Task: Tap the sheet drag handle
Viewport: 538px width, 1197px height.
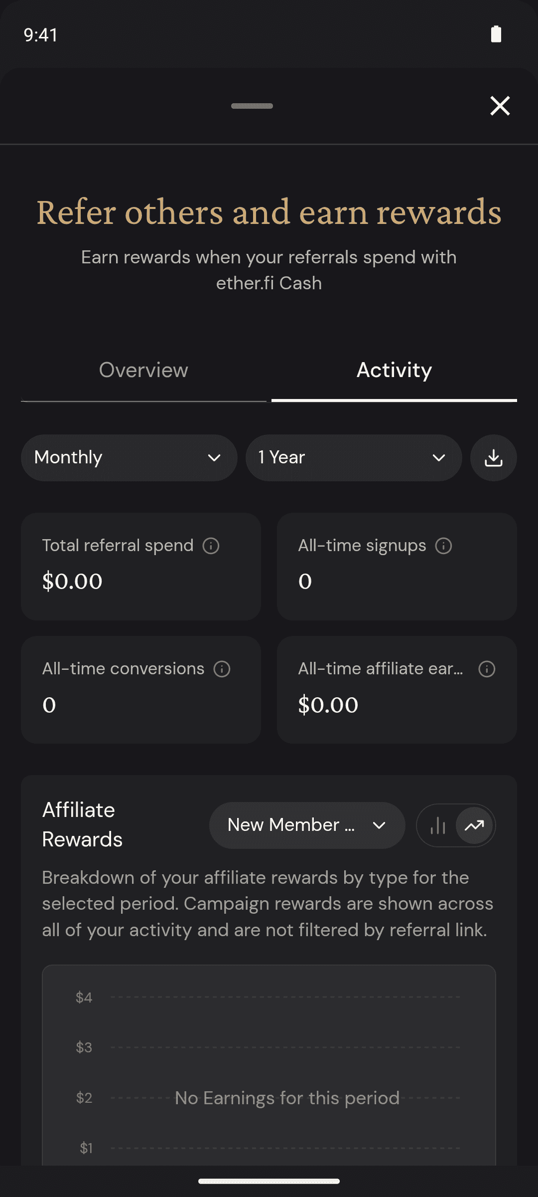Action: pos(252,106)
